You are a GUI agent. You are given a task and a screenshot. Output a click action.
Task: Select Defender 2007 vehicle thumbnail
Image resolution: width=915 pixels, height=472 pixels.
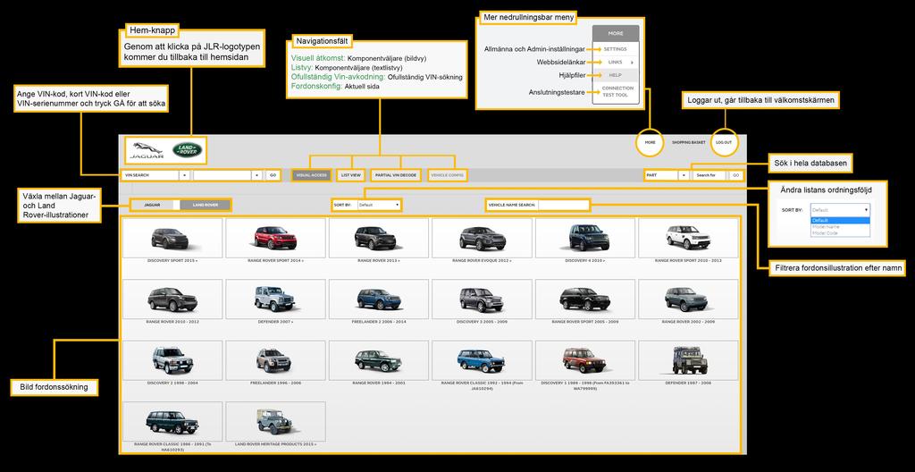[x=275, y=299]
